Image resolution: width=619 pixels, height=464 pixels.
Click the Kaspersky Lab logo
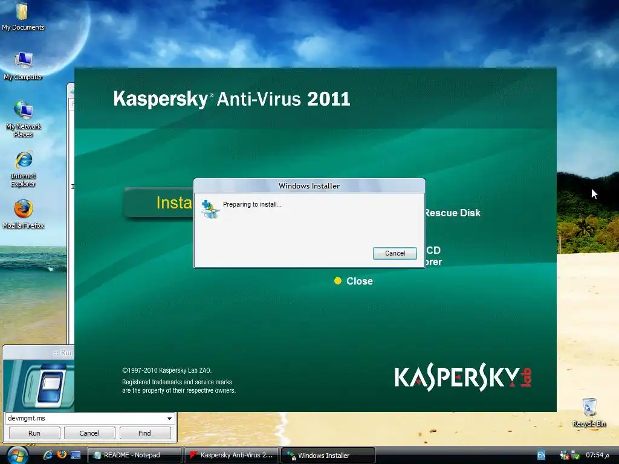462,377
